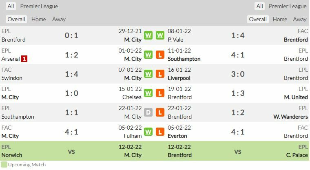Open the W. Wanderers team link
The height and width of the screenshot is (170, 310).
click(x=290, y=117)
